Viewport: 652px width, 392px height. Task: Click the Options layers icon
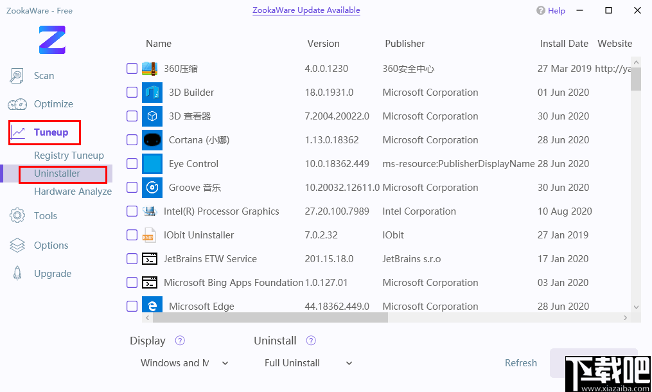coord(17,245)
